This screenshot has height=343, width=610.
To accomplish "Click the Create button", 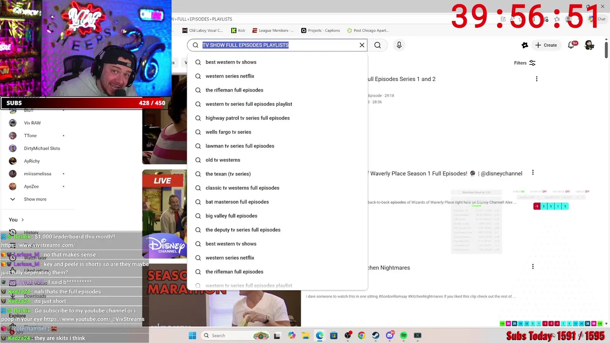I will click(546, 45).
